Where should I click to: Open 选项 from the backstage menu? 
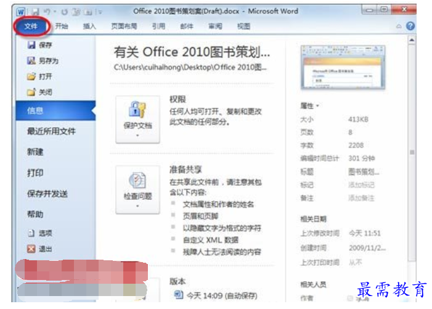click(40, 233)
